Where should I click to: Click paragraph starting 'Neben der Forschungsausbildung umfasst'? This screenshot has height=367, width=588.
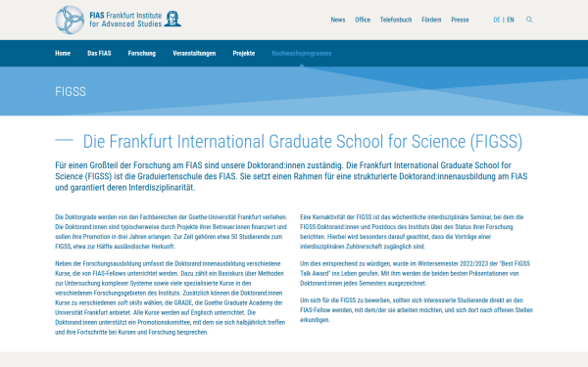point(171,298)
